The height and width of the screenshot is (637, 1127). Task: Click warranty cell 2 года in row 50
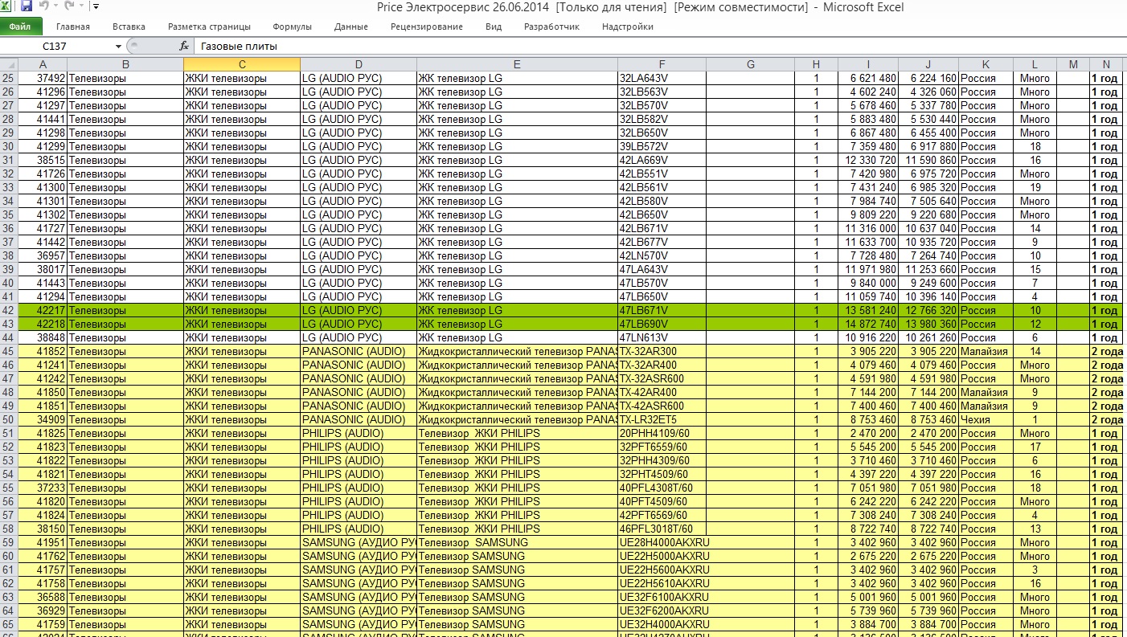[1106, 419]
